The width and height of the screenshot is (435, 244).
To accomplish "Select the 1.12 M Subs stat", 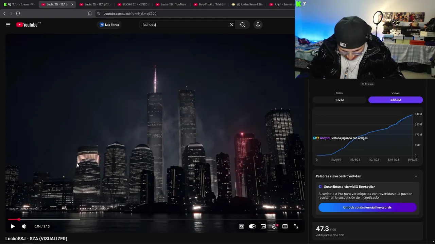I will (x=339, y=100).
